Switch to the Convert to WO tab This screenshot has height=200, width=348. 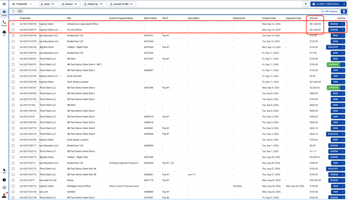pyautogui.click(x=122, y=4)
